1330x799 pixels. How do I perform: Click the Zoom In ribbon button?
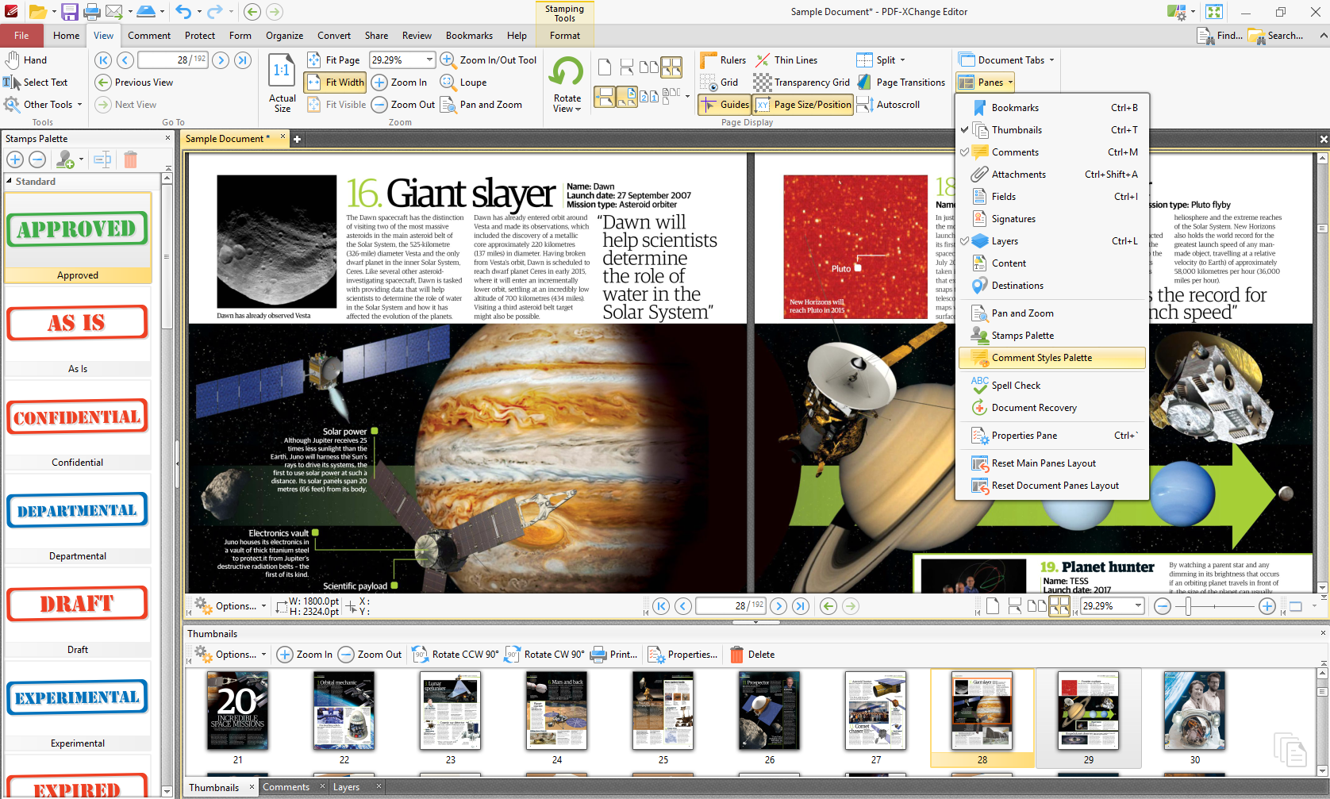pos(400,83)
